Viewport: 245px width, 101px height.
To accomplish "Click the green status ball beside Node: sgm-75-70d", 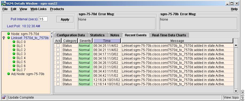I will tap(9, 34).
